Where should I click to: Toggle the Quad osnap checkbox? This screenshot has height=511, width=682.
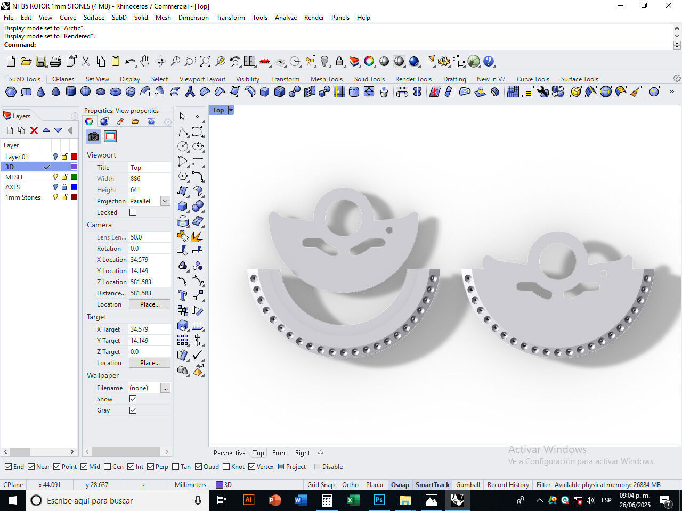[x=198, y=467]
